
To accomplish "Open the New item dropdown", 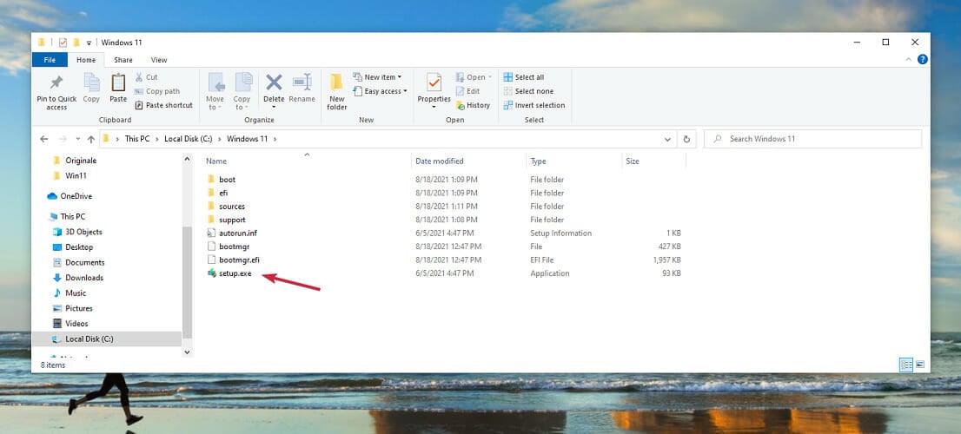I will tap(377, 77).
